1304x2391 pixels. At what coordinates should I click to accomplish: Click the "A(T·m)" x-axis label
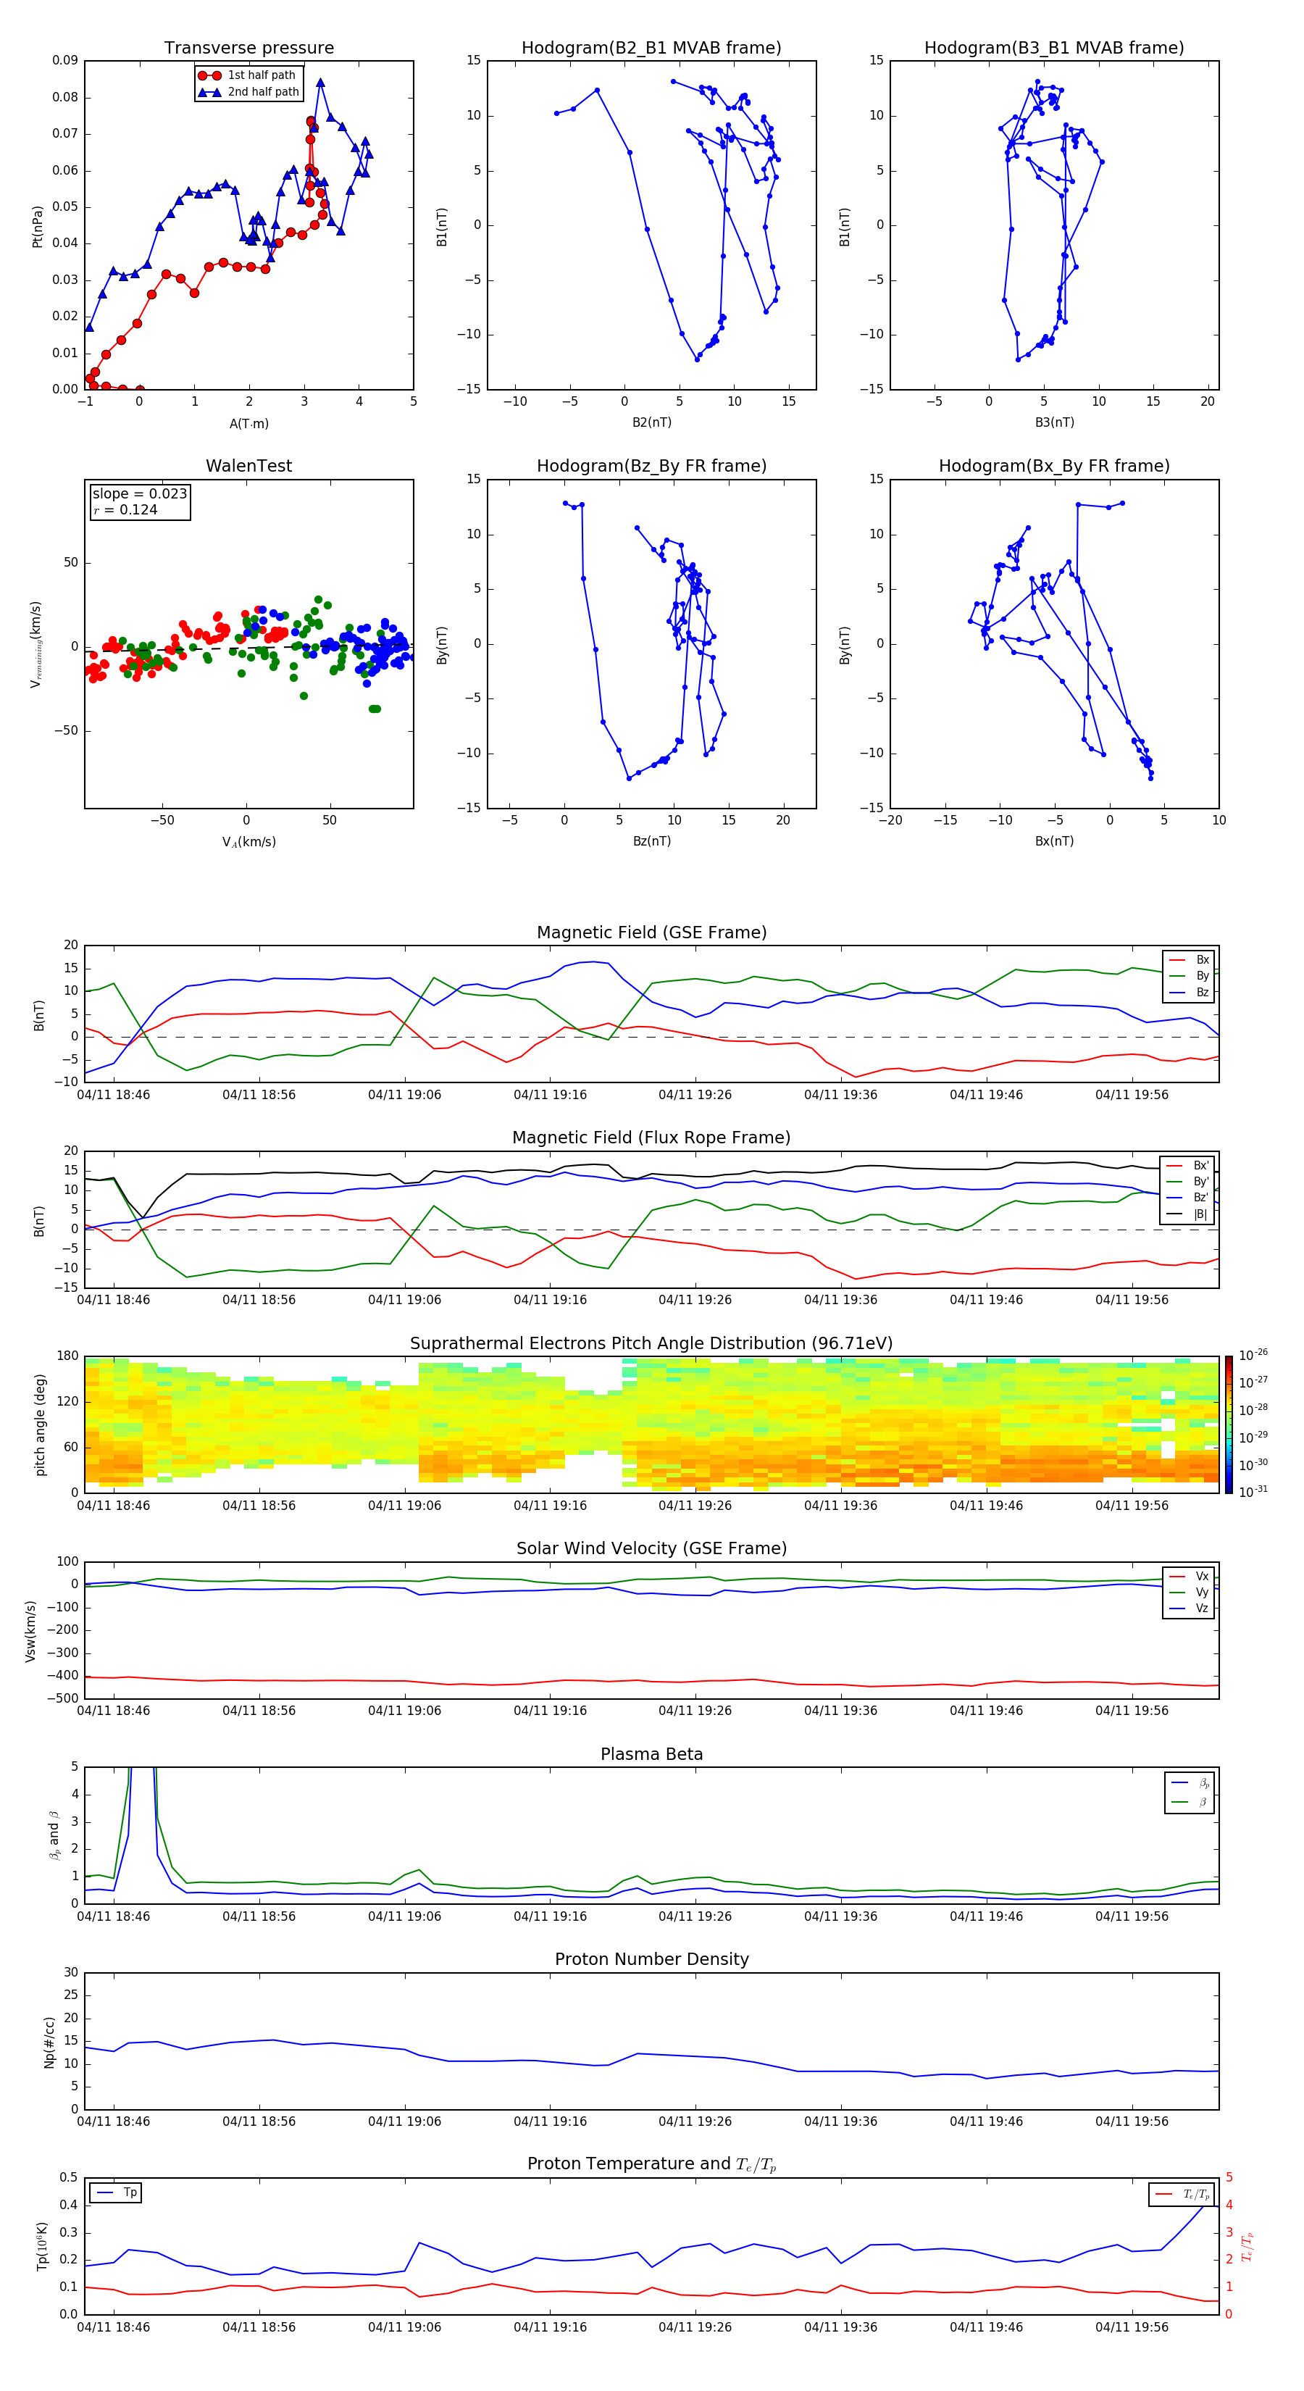click(248, 423)
